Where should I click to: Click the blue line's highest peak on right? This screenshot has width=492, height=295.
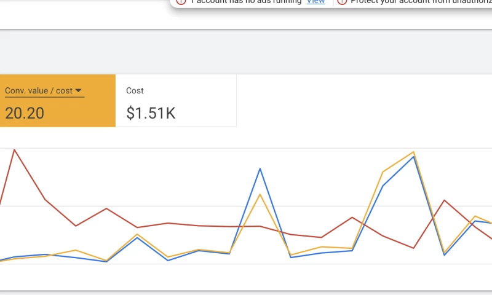(x=414, y=157)
